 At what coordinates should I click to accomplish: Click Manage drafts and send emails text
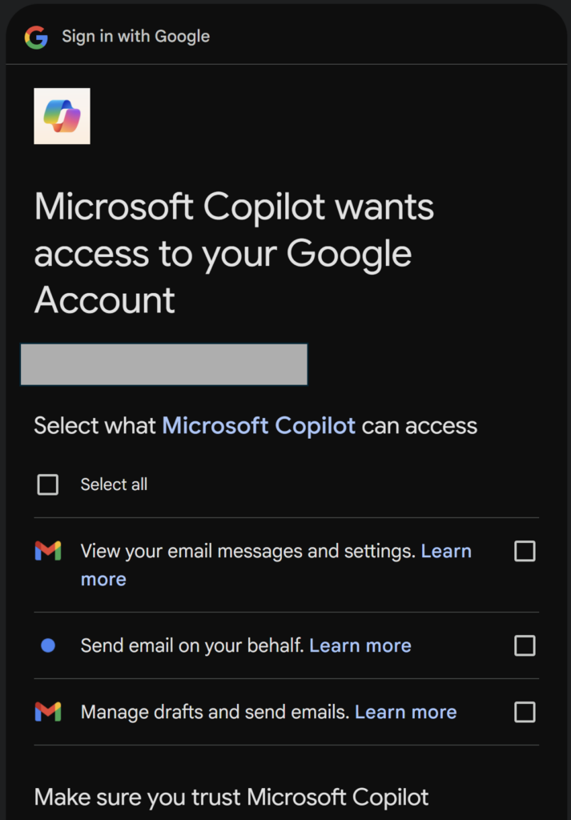click(x=215, y=712)
